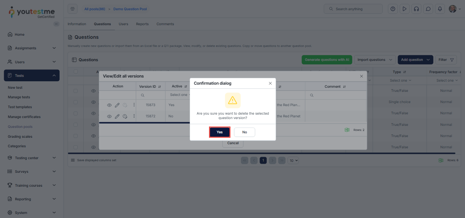The width and height of the screenshot is (465, 218).
Task: Click the clock icon for version 15872
Action: (x=125, y=116)
